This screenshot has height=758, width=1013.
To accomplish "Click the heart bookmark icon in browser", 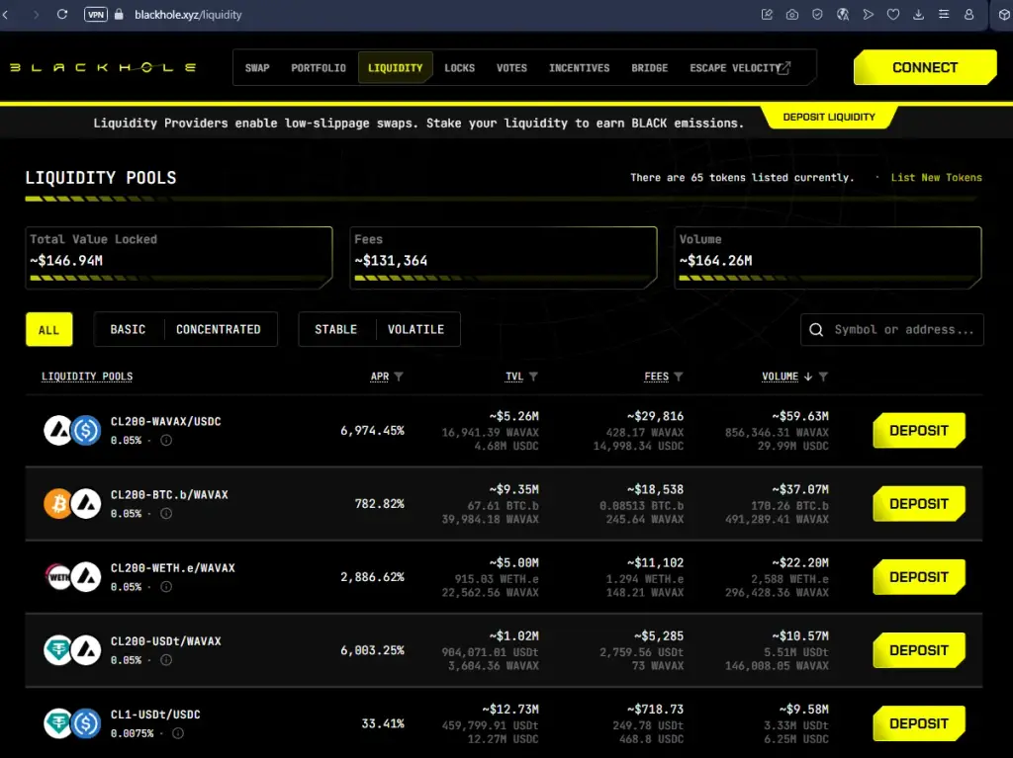I will pyautogui.click(x=893, y=14).
